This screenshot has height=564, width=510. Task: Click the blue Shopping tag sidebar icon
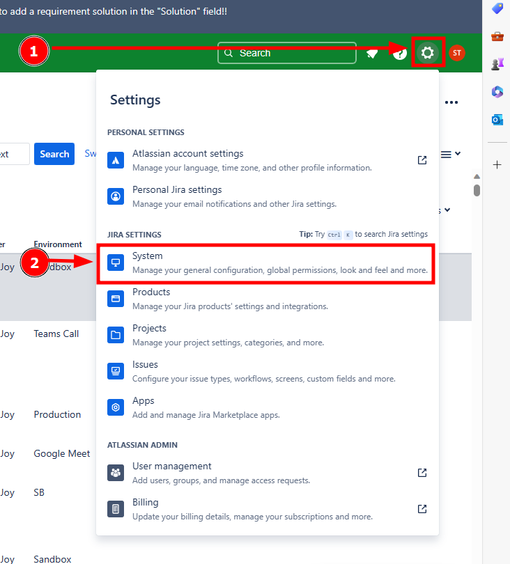[x=497, y=8]
